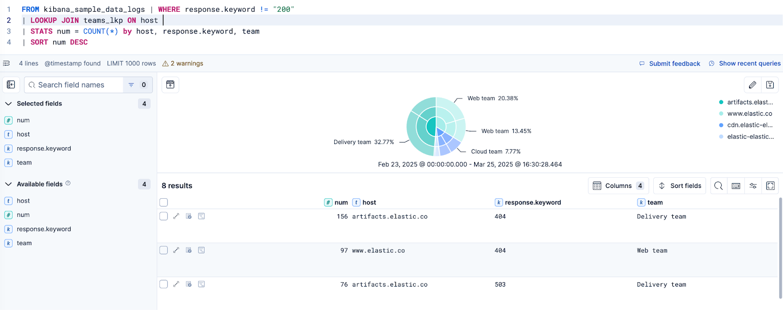
Task: Click the 503 response cell
Action: coord(500,285)
